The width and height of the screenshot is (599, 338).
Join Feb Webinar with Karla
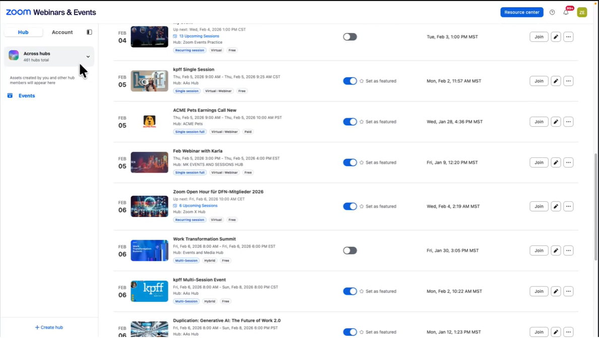click(x=539, y=162)
